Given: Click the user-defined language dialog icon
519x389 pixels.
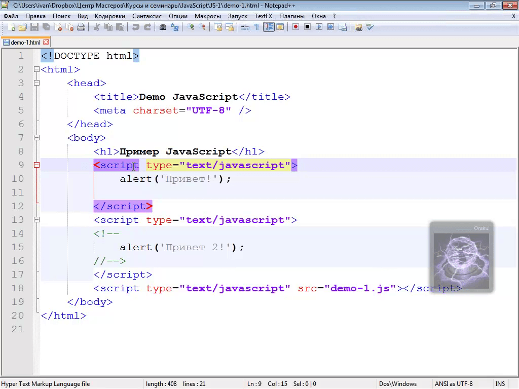Looking at the screenshot, I should pyautogui.click(x=280, y=27).
